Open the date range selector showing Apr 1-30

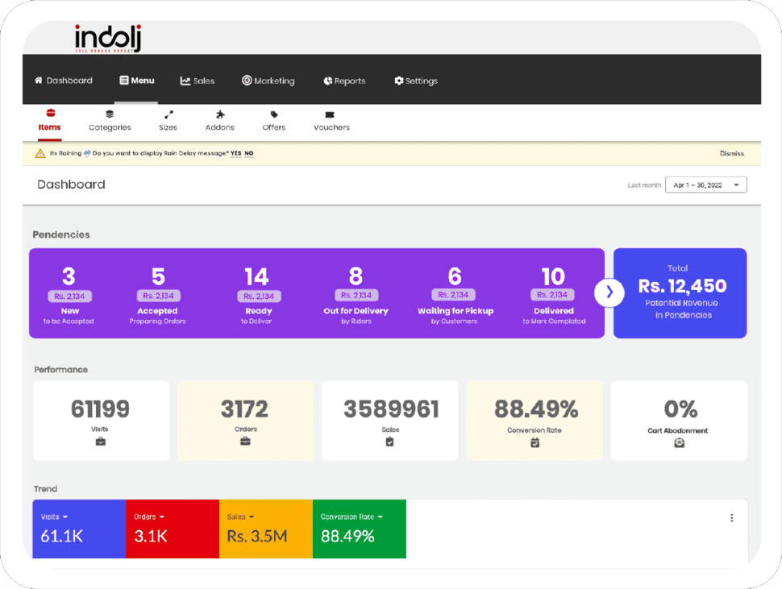pyautogui.click(x=705, y=184)
